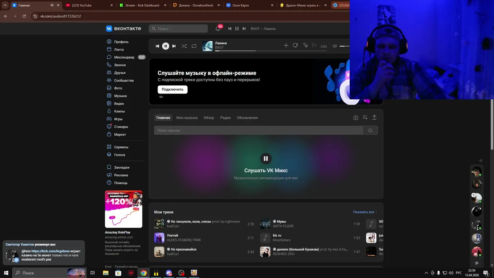Screen dimensions: 494x278
Task: Open Звонки in the left sidebar
Action: coord(120,65)
